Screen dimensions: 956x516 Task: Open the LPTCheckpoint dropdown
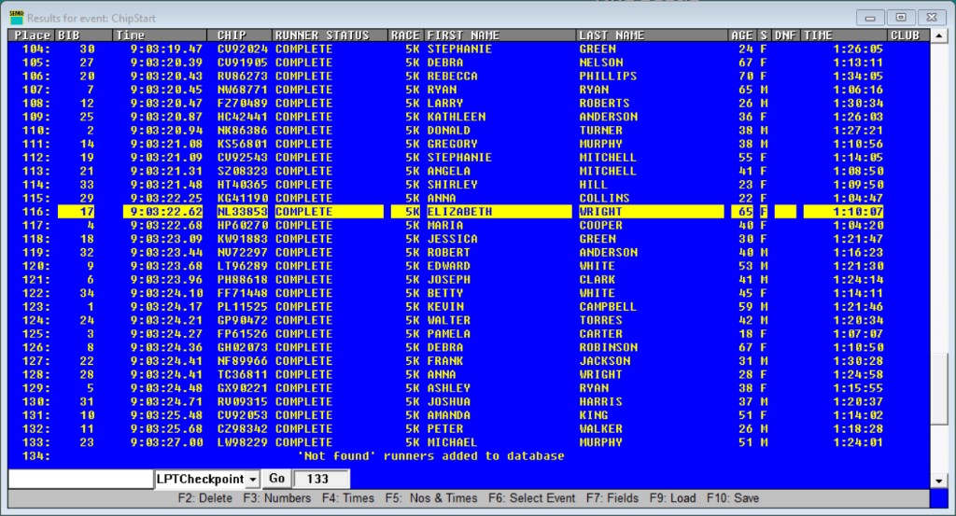(252, 480)
